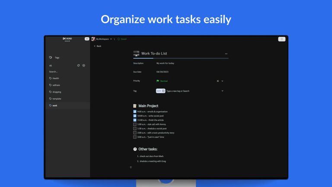The height and width of the screenshot is (187, 332).
Task: Collapse the sidebar with the toggle button
Action: tap(87, 39)
